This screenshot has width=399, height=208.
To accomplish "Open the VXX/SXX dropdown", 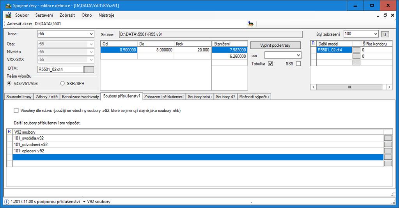I will [91, 60].
